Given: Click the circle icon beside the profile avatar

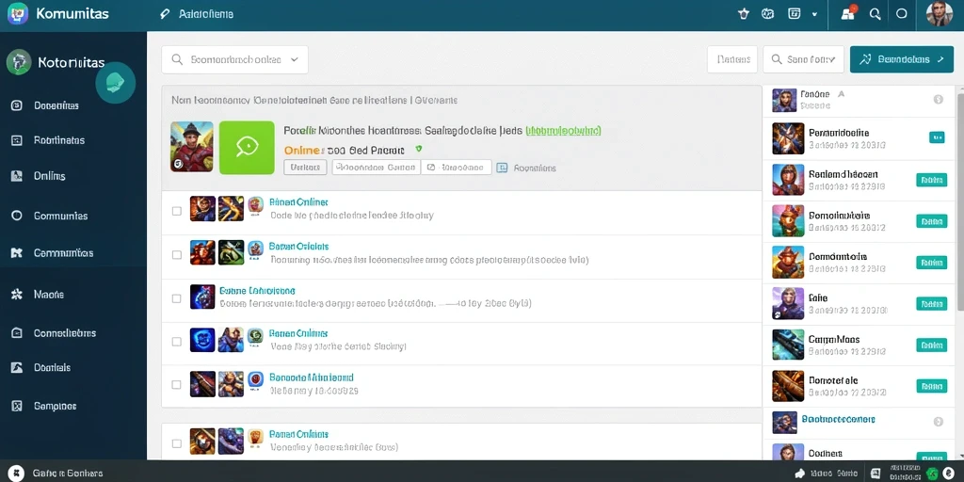Looking at the screenshot, I should pos(902,14).
